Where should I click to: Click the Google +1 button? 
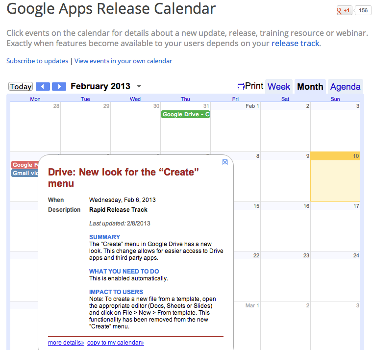[x=344, y=11]
